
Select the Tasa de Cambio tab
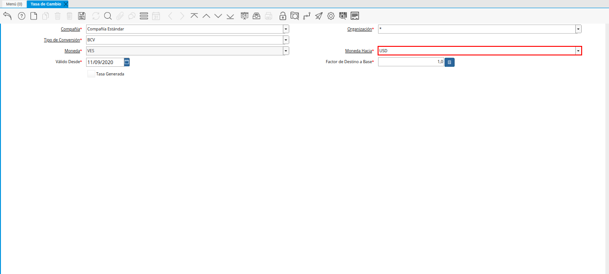pos(46,4)
